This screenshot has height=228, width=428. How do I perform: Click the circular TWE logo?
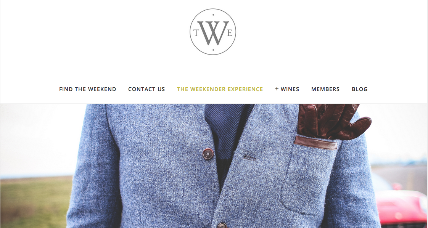213,32
